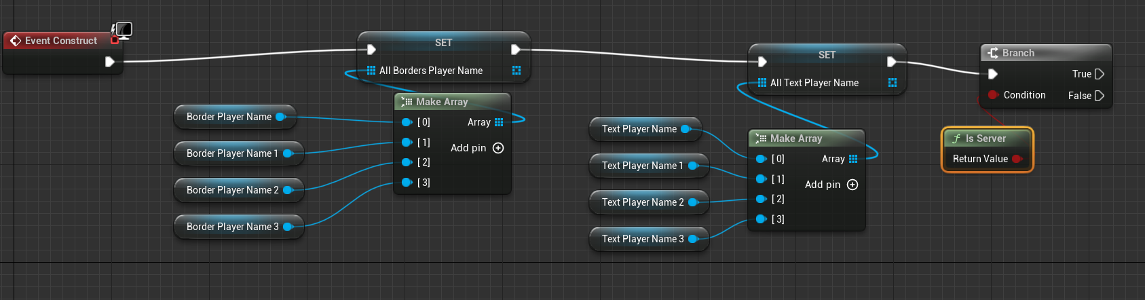Image resolution: width=1145 pixels, height=300 pixels.
Task: Select the Branch node title
Action: [1018, 53]
